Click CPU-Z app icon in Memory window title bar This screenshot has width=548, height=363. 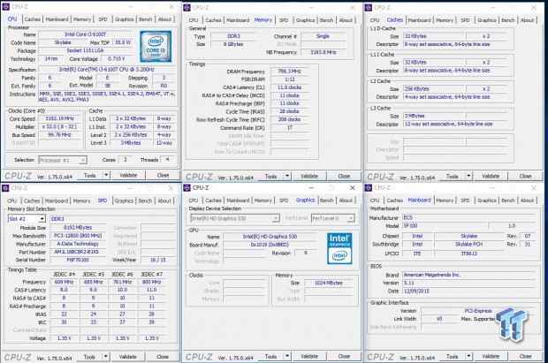pyautogui.click(x=187, y=8)
